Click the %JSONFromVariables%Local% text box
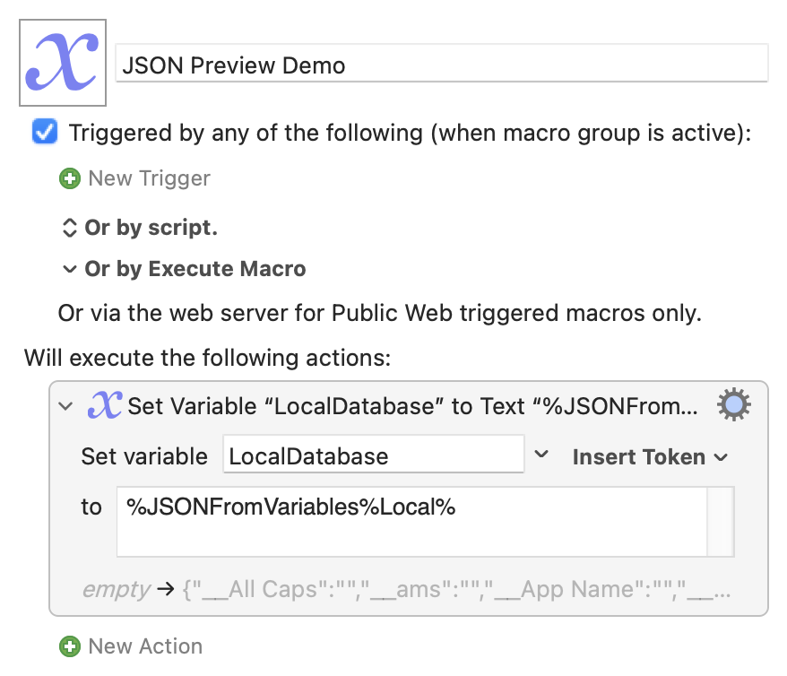787x676 pixels. click(412, 522)
